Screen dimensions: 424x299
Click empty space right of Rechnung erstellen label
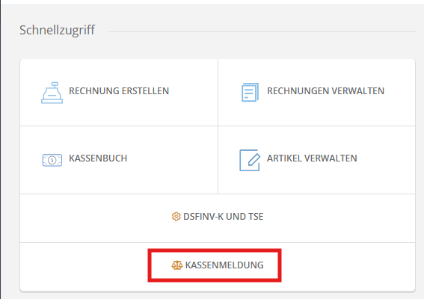pyautogui.click(x=192, y=92)
